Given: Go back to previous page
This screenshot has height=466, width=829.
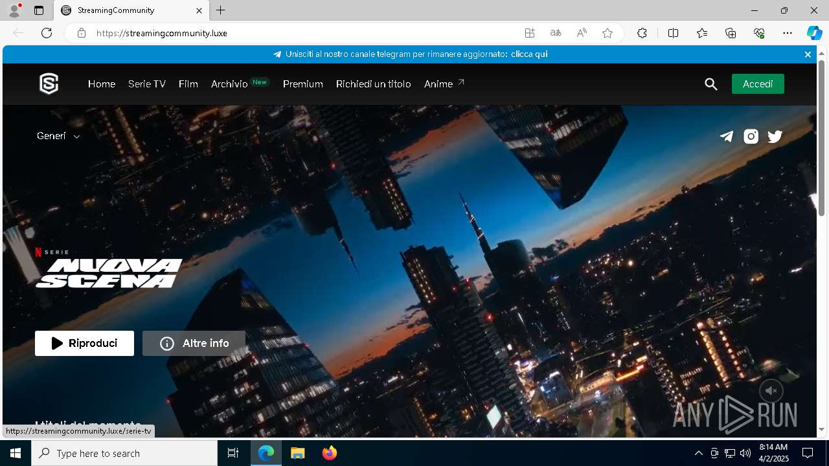Looking at the screenshot, I should (18, 33).
